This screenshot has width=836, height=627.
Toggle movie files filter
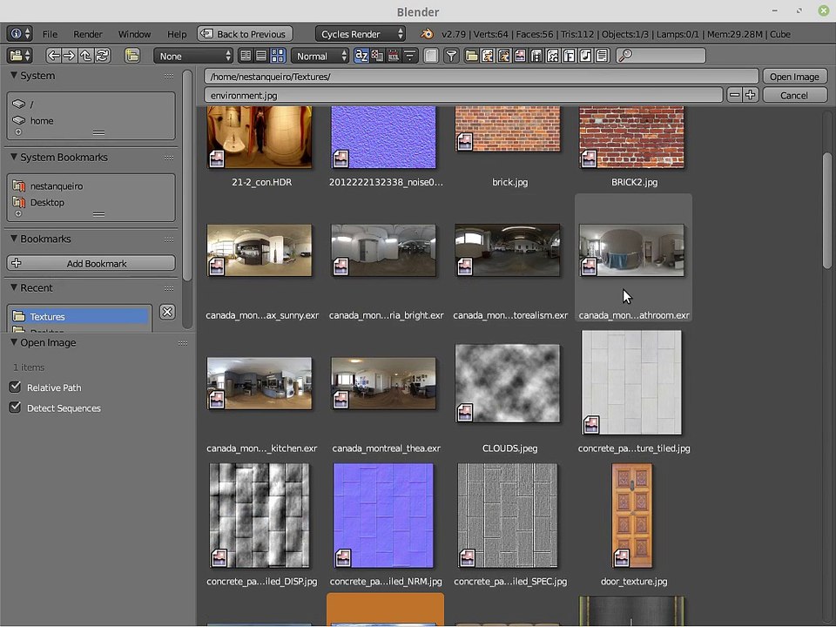[536, 56]
